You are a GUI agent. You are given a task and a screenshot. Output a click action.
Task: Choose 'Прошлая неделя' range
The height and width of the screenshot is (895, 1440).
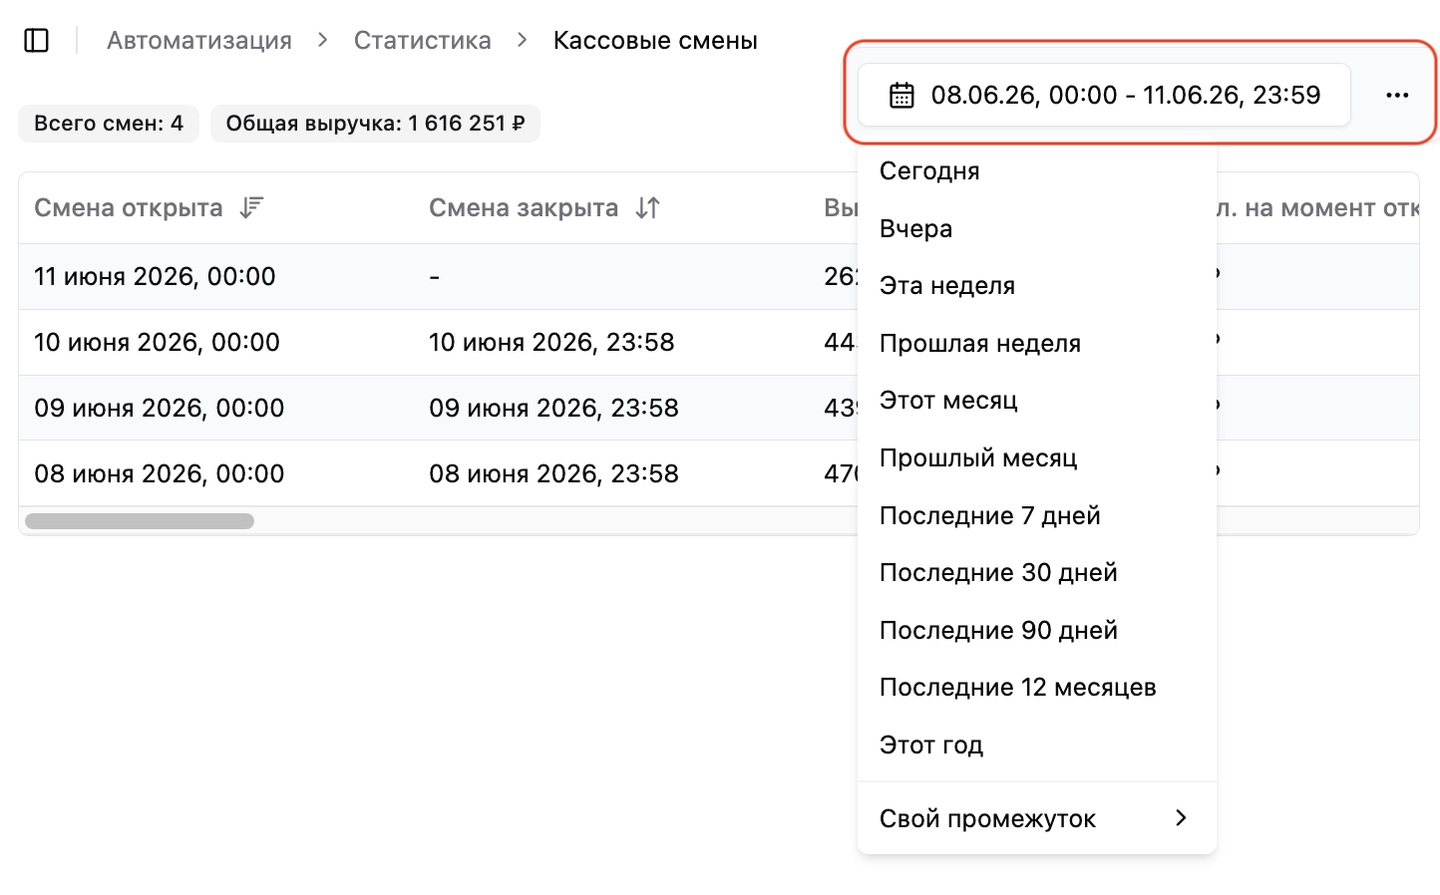[1037, 344]
